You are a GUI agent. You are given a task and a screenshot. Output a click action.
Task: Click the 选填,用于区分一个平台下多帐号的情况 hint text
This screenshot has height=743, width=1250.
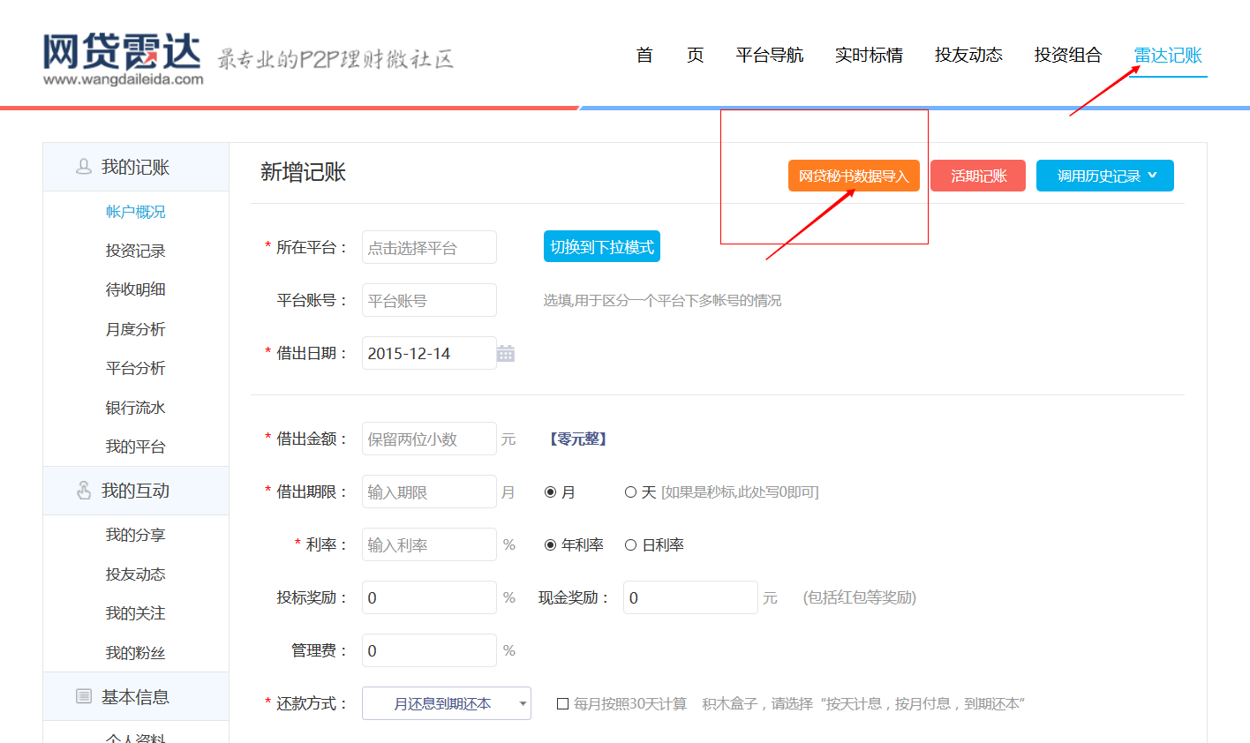point(662,301)
